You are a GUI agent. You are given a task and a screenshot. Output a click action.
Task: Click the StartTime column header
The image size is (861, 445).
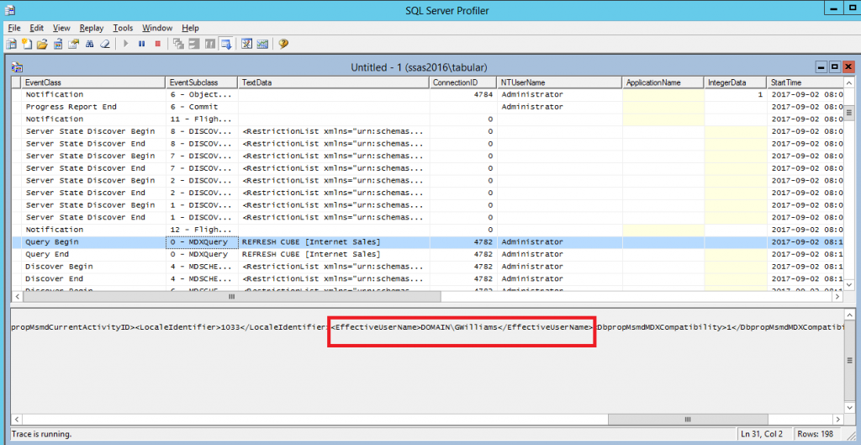pos(805,82)
